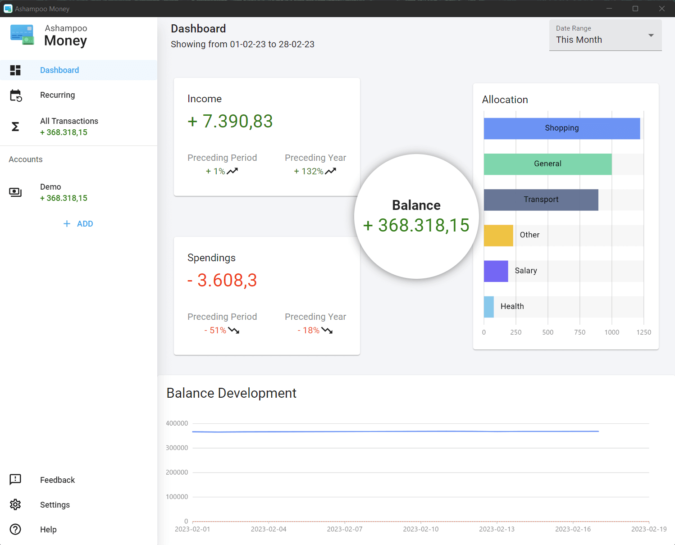
Task: Click the Demo account cash icon
Action: coord(15,192)
